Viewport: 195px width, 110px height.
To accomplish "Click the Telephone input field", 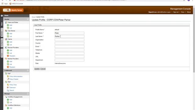I will (69, 50).
